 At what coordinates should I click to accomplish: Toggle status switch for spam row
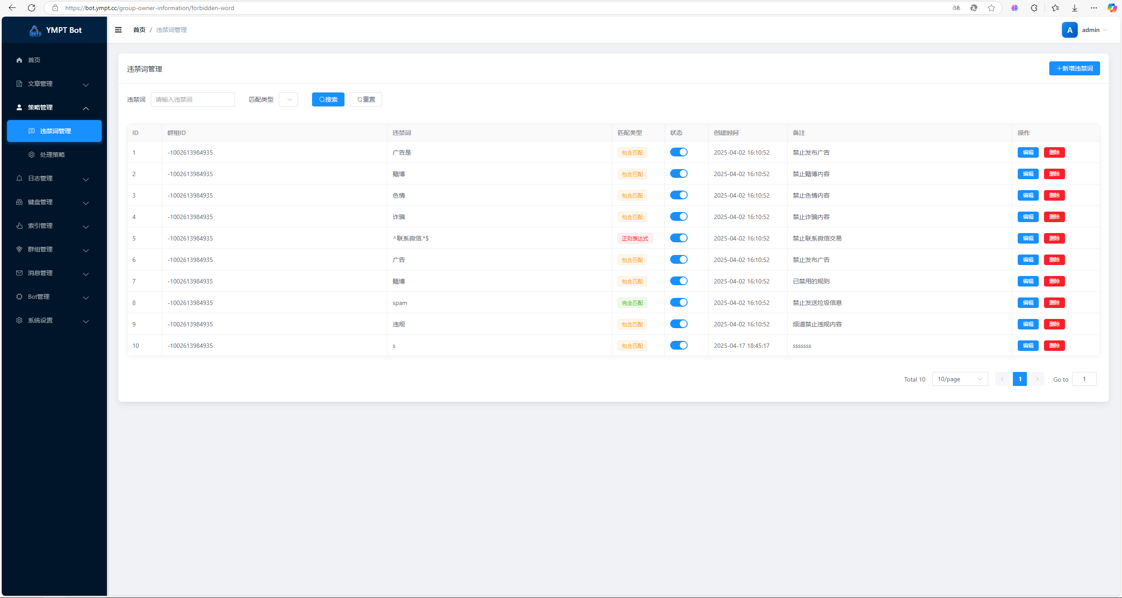pos(678,302)
